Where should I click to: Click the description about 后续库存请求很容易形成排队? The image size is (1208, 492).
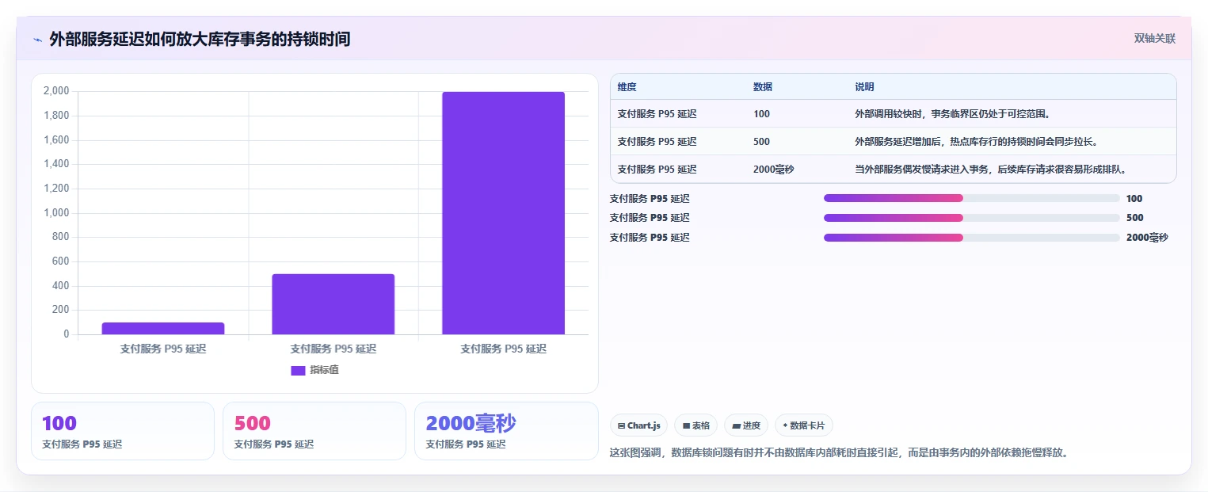(991, 169)
